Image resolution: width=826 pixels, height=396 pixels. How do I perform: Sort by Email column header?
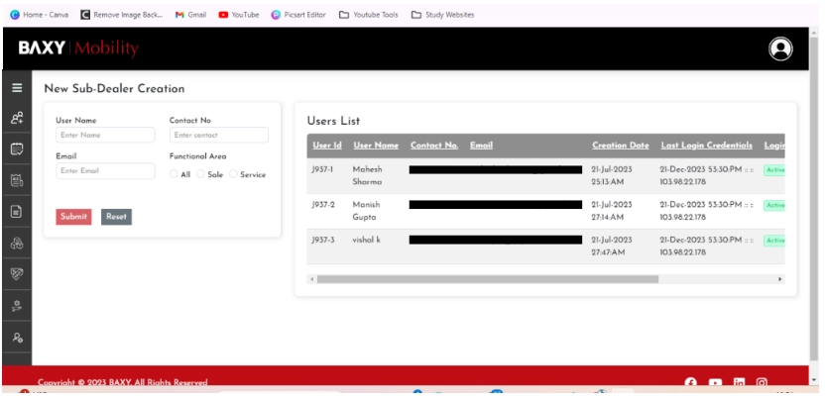(482, 146)
